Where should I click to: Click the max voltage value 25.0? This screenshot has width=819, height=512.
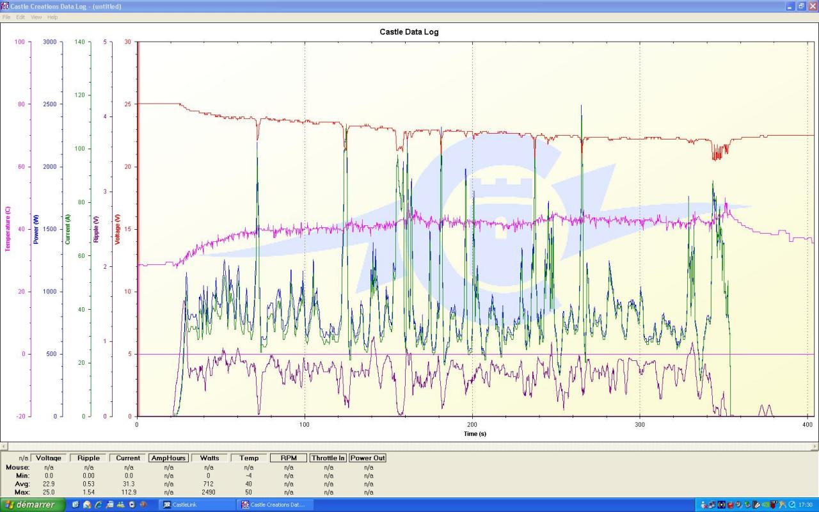[x=49, y=492]
